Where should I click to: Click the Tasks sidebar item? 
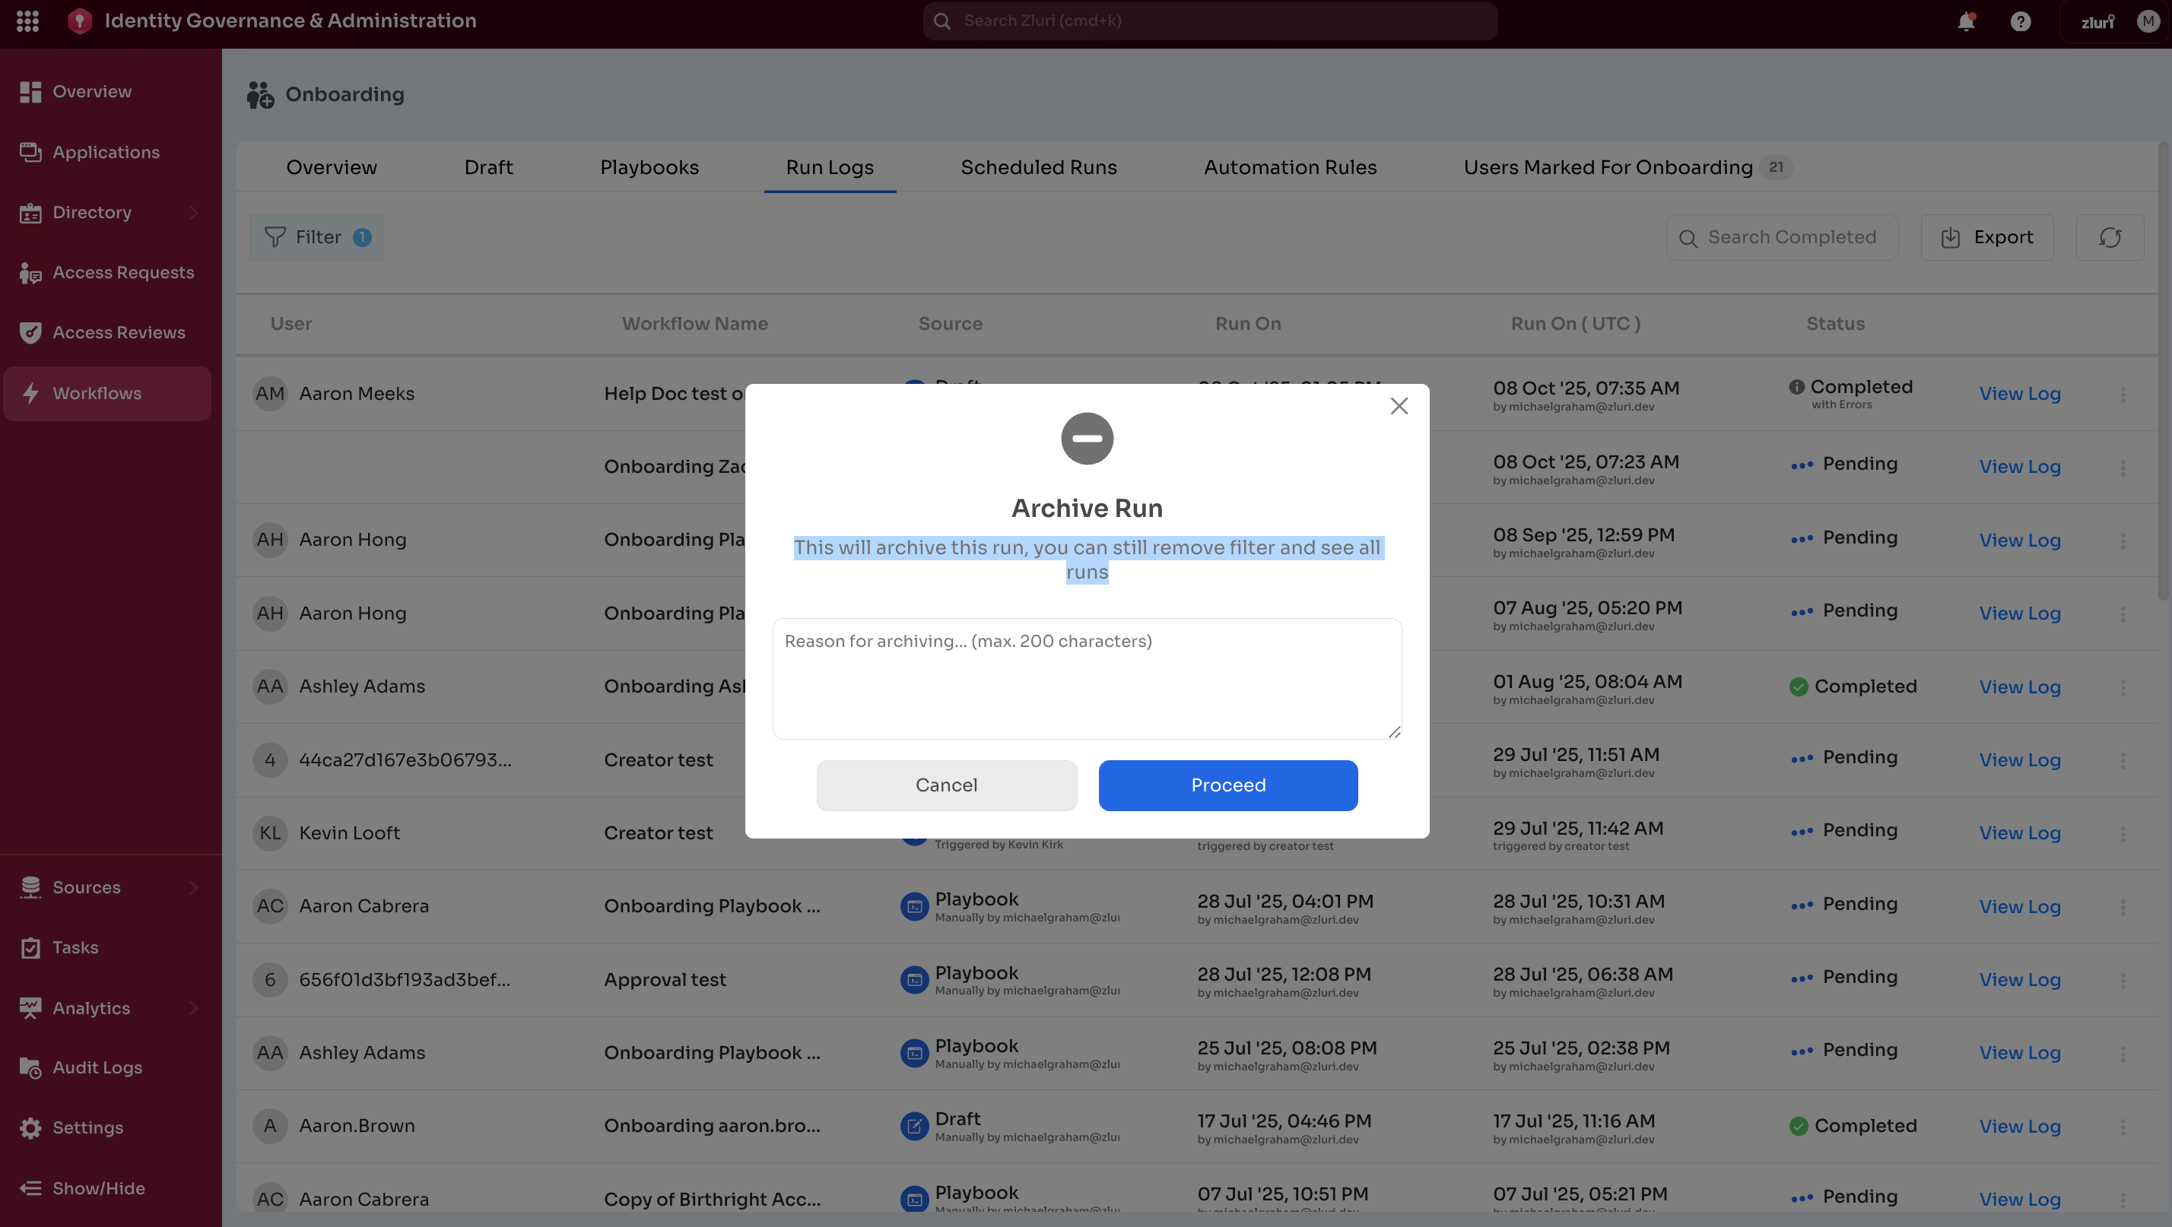(75, 947)
